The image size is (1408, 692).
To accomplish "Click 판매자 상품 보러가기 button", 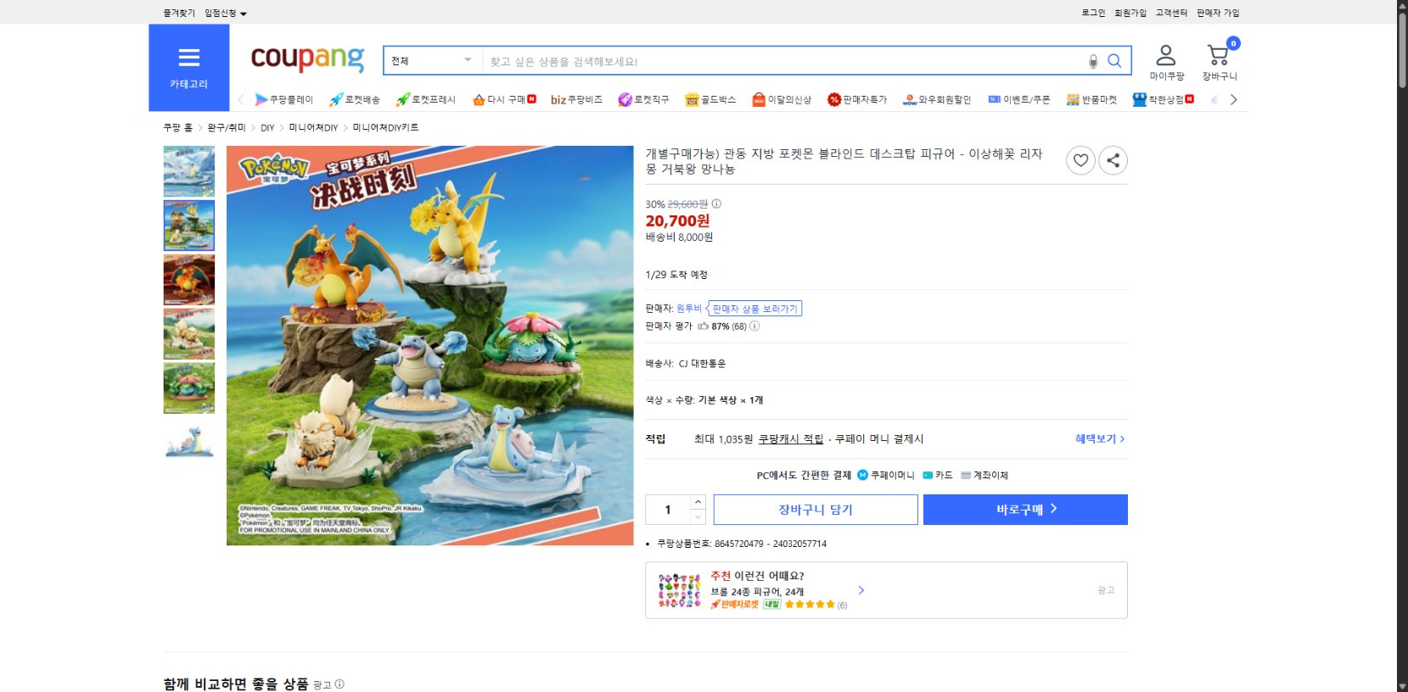I will coord(754,309).
